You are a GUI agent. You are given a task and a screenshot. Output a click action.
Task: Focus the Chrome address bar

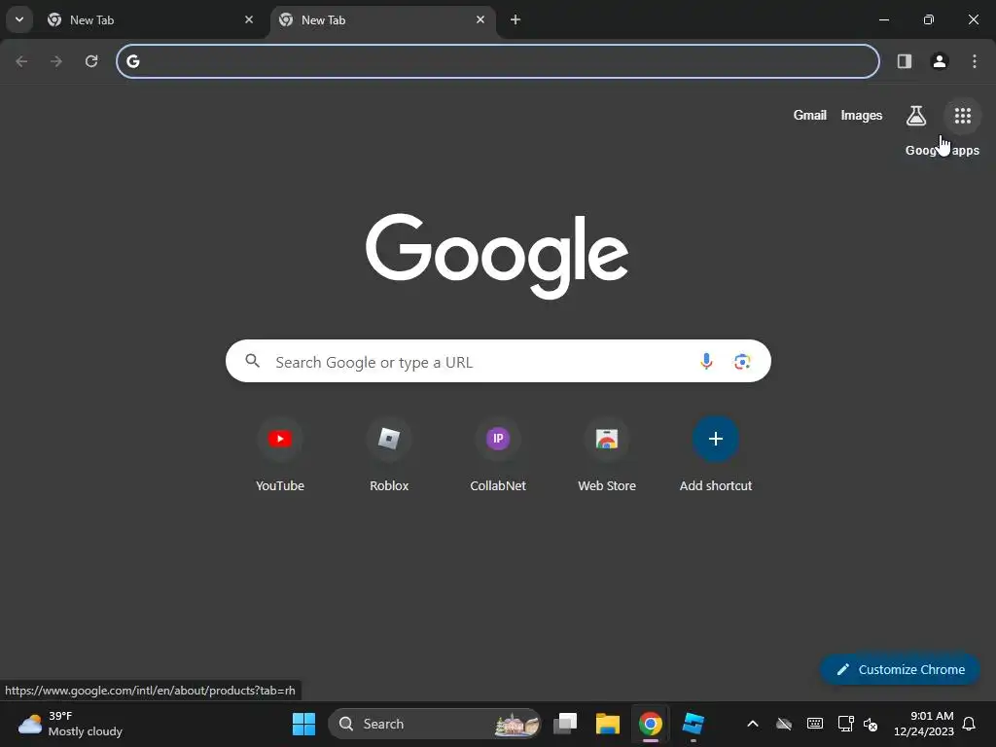coord(498,61)
